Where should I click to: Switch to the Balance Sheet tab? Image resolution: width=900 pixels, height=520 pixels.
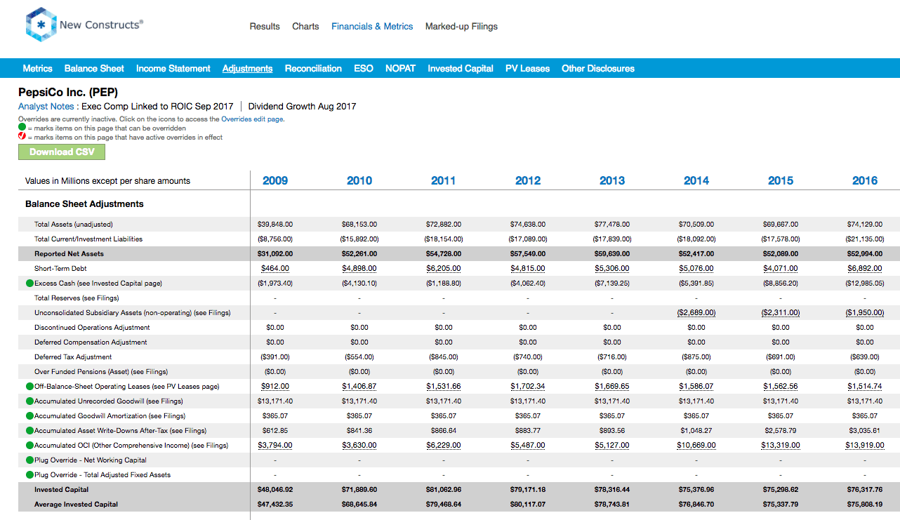coord(94,69)
